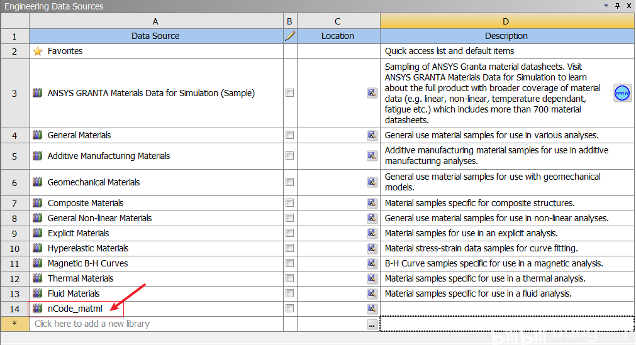Open location browse icon for ANSYS GRANTA row
636x345 pixels.
click(372, 93)
